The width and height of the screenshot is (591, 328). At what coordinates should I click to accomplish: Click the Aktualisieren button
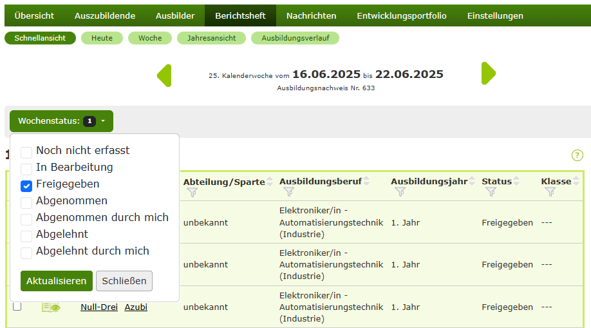point(57,281)
